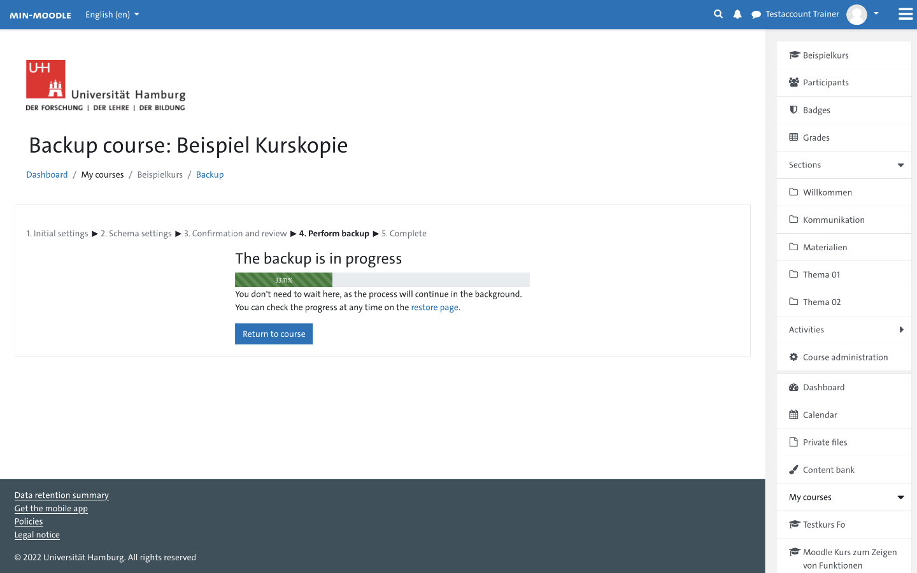
Task: Collapse the My courses sidebar arrow
Action: (x=900, y=497)
